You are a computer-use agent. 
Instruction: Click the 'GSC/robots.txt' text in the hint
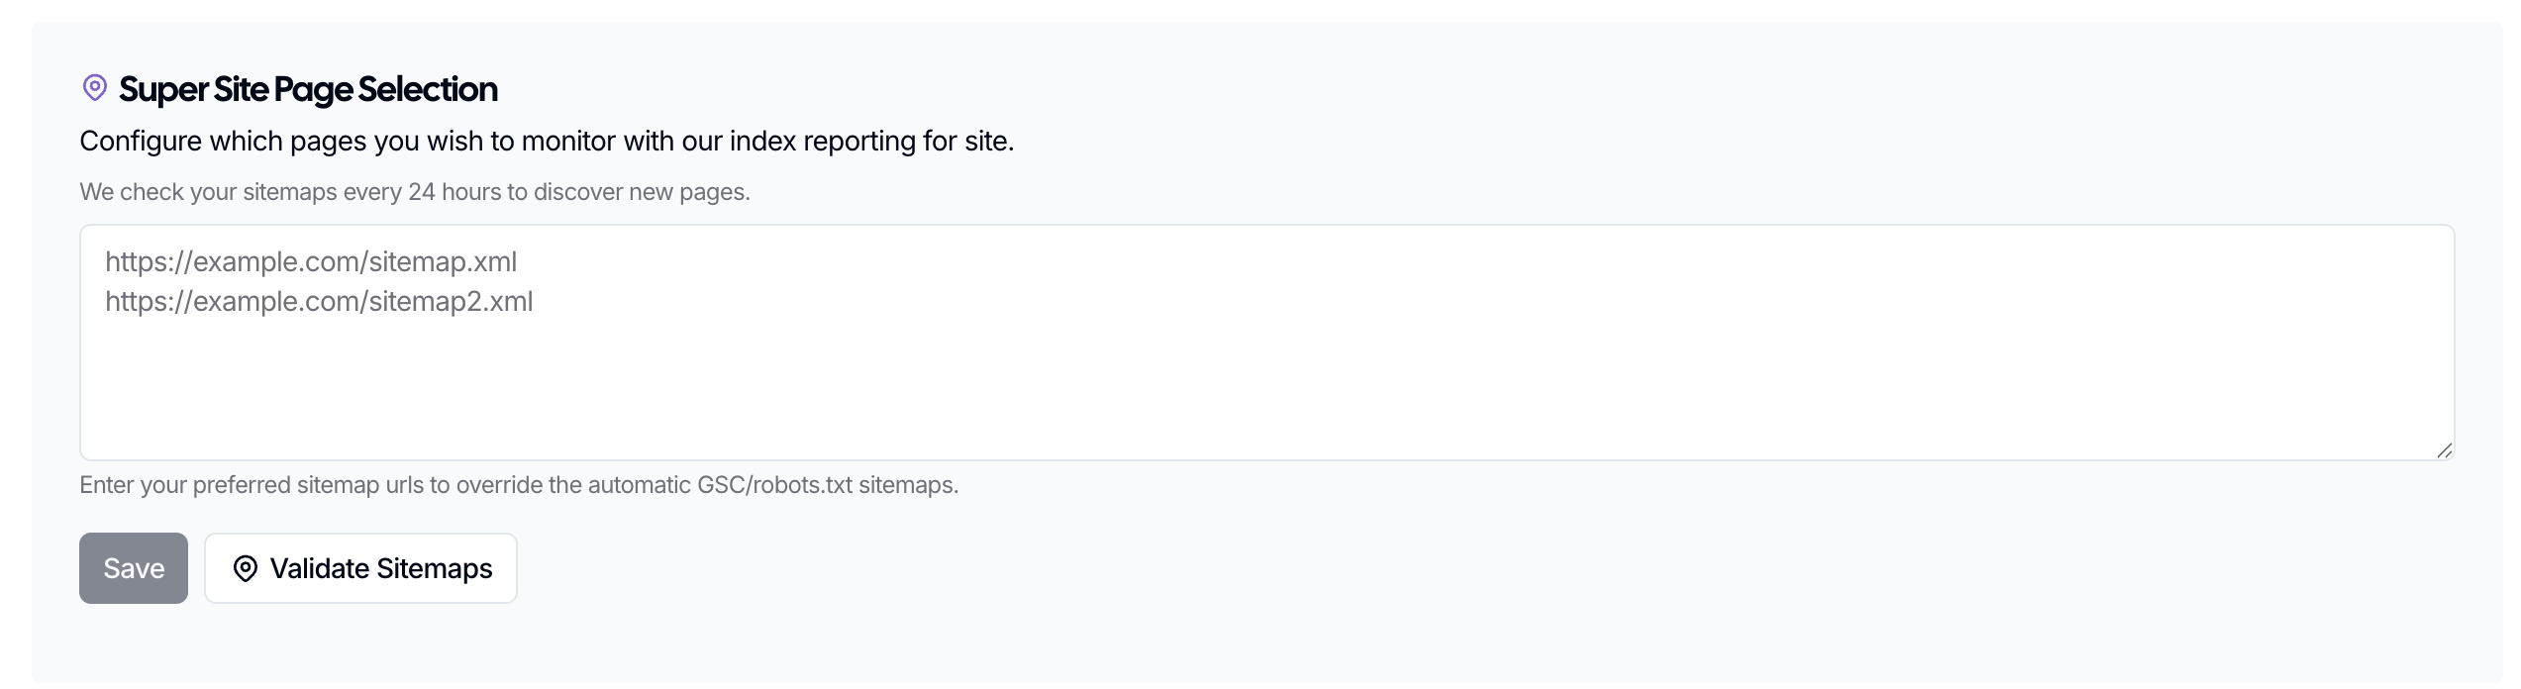pyautogui.click(x=774, y=485)
